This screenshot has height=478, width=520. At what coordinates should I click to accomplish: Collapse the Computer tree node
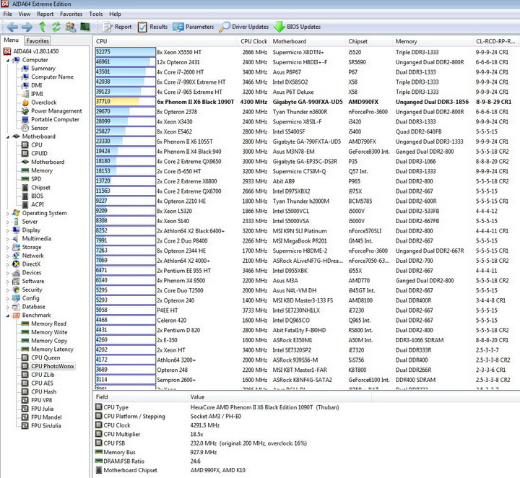tap(7, 61)
